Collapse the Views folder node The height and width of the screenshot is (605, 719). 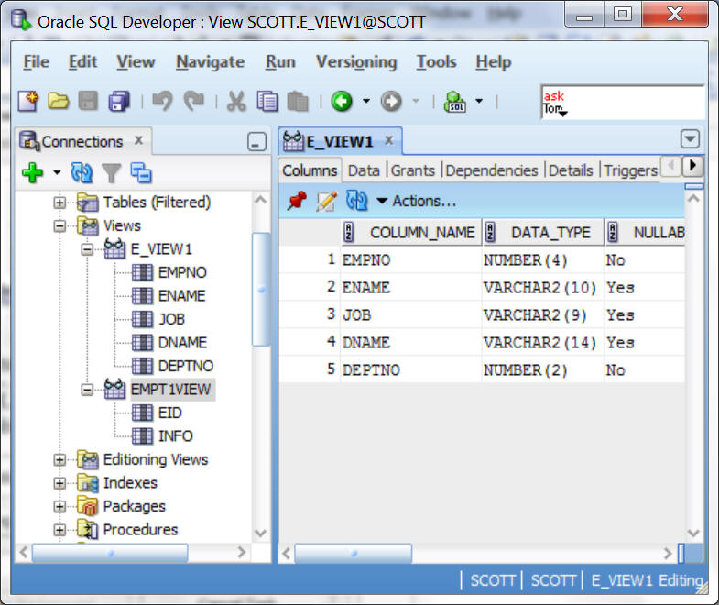tap(60, 225)
